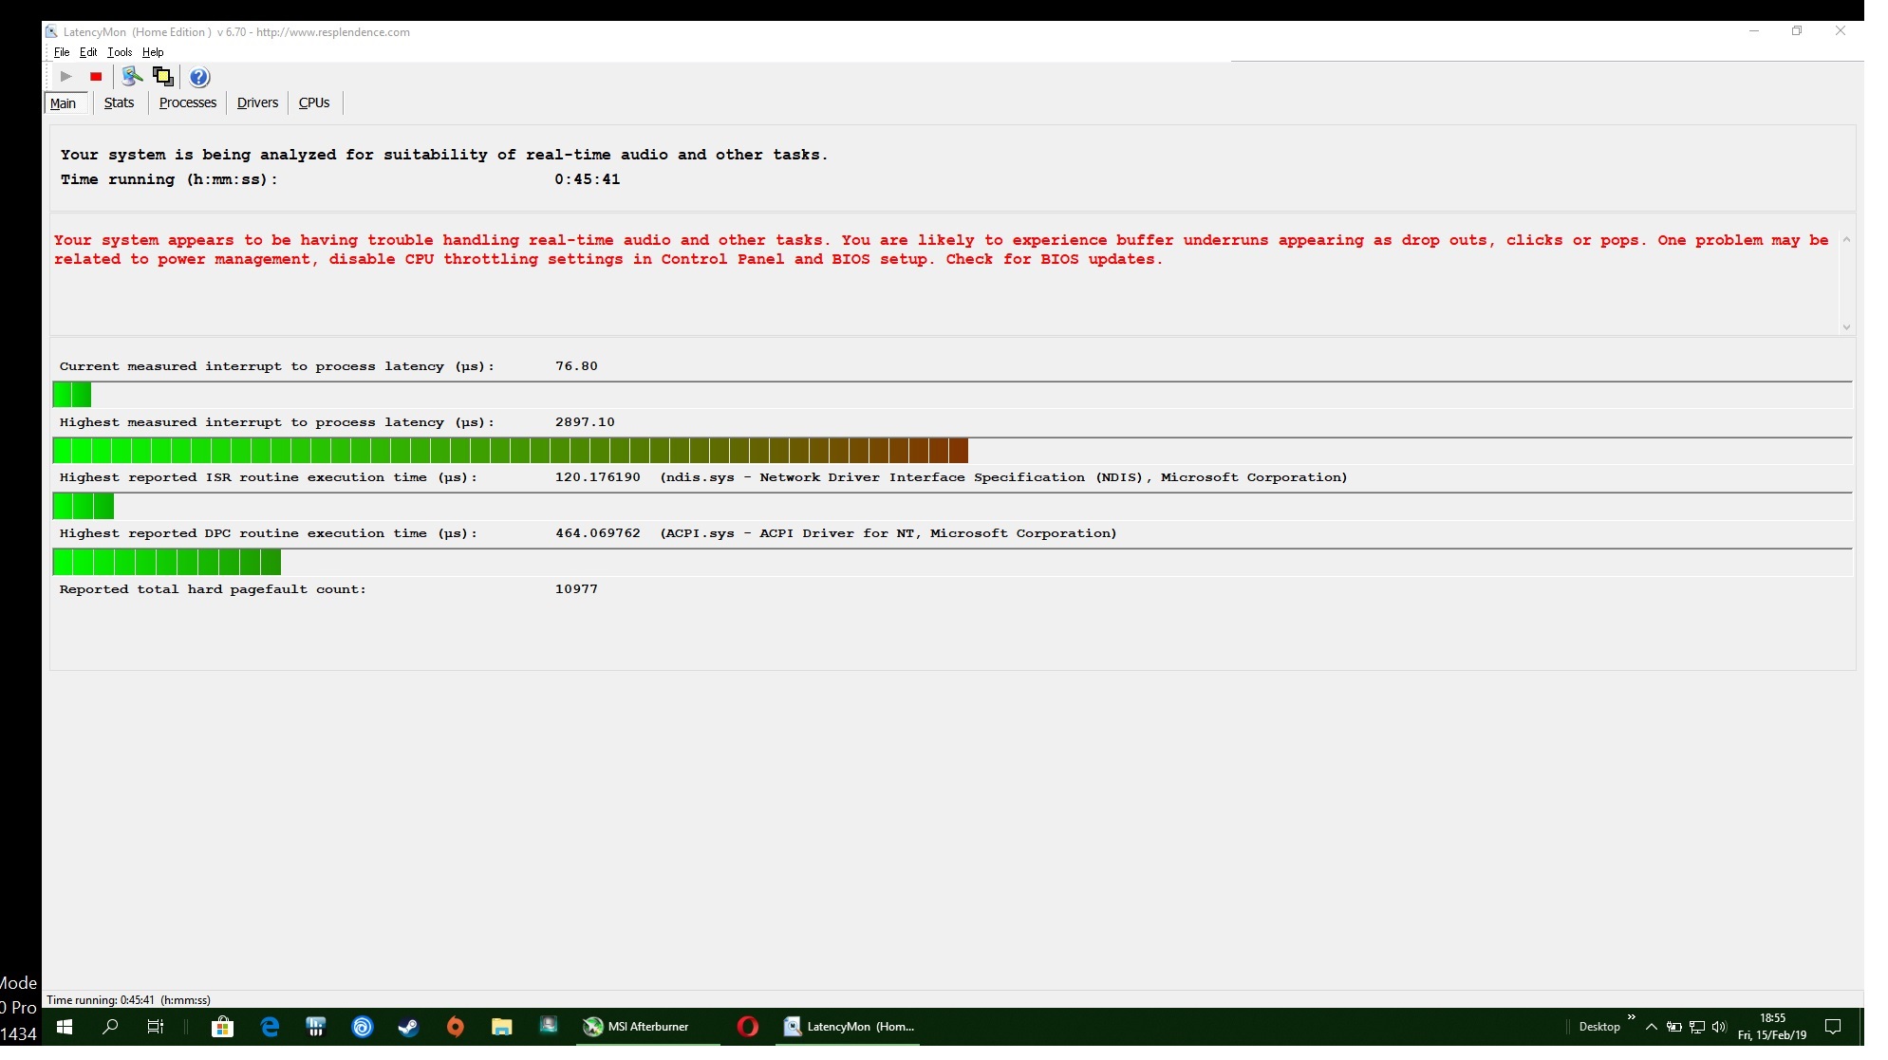1888x1060 pixels.
Task: Show hidden system tray icons
Action: [x=1652, y=1027]
